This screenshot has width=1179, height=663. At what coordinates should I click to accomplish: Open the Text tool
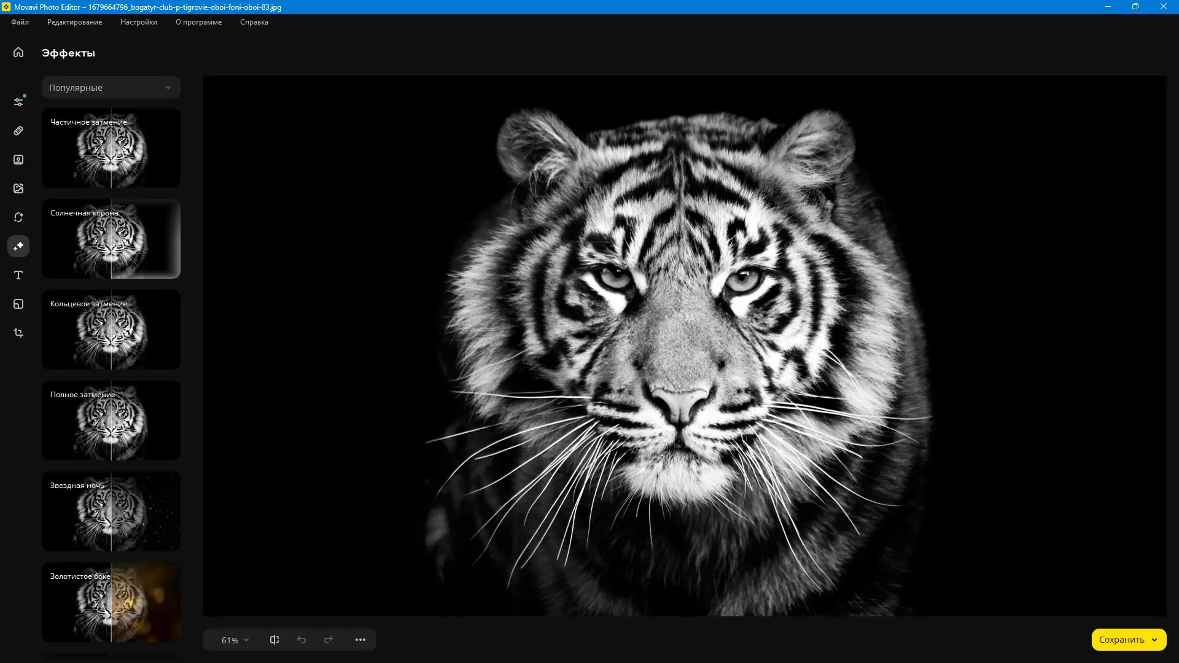click(18, 275)
